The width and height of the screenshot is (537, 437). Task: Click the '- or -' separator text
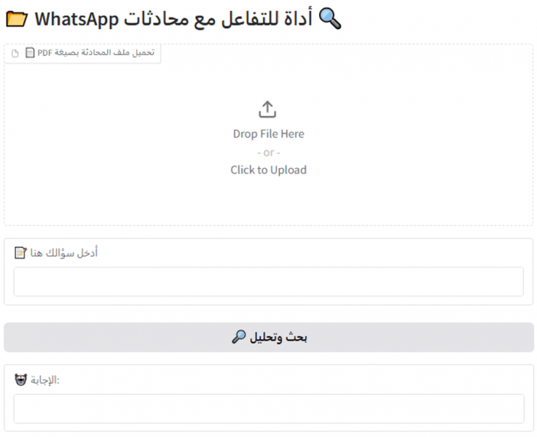pos(268,152)
